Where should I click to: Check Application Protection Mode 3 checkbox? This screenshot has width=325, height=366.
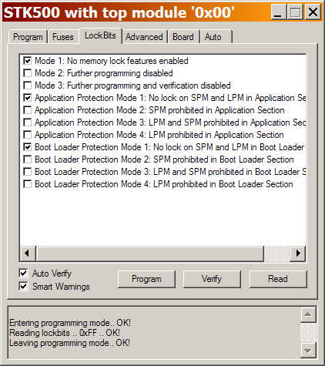click(27, 123)
